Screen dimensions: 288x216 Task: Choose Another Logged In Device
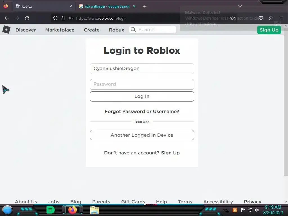coord(142,135)
